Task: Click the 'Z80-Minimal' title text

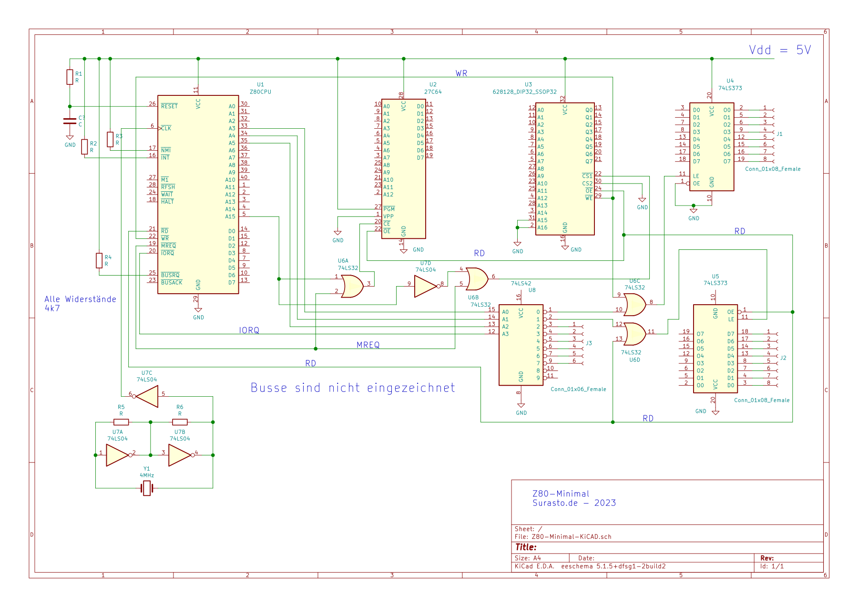Action: pyautogui.click(x=561, y=494)
